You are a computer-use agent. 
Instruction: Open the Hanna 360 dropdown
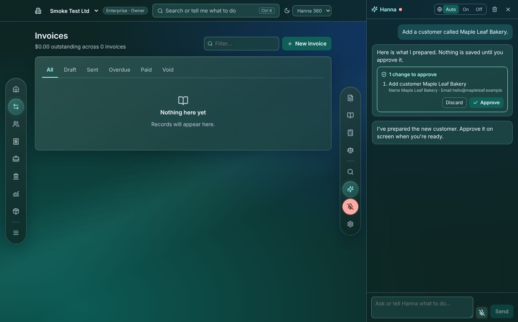pos(312,11)
